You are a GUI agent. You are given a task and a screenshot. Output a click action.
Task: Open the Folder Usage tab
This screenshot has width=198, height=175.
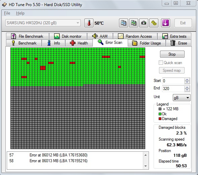pyautogui.click(x=147, y=43)
